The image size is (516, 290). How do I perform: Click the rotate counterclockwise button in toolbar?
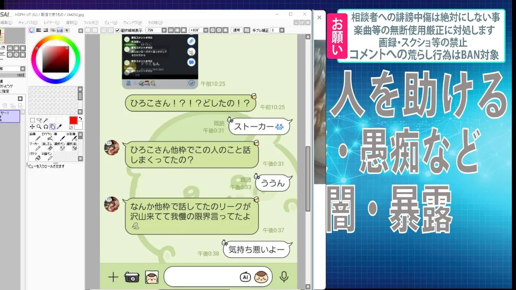point(212,30)
